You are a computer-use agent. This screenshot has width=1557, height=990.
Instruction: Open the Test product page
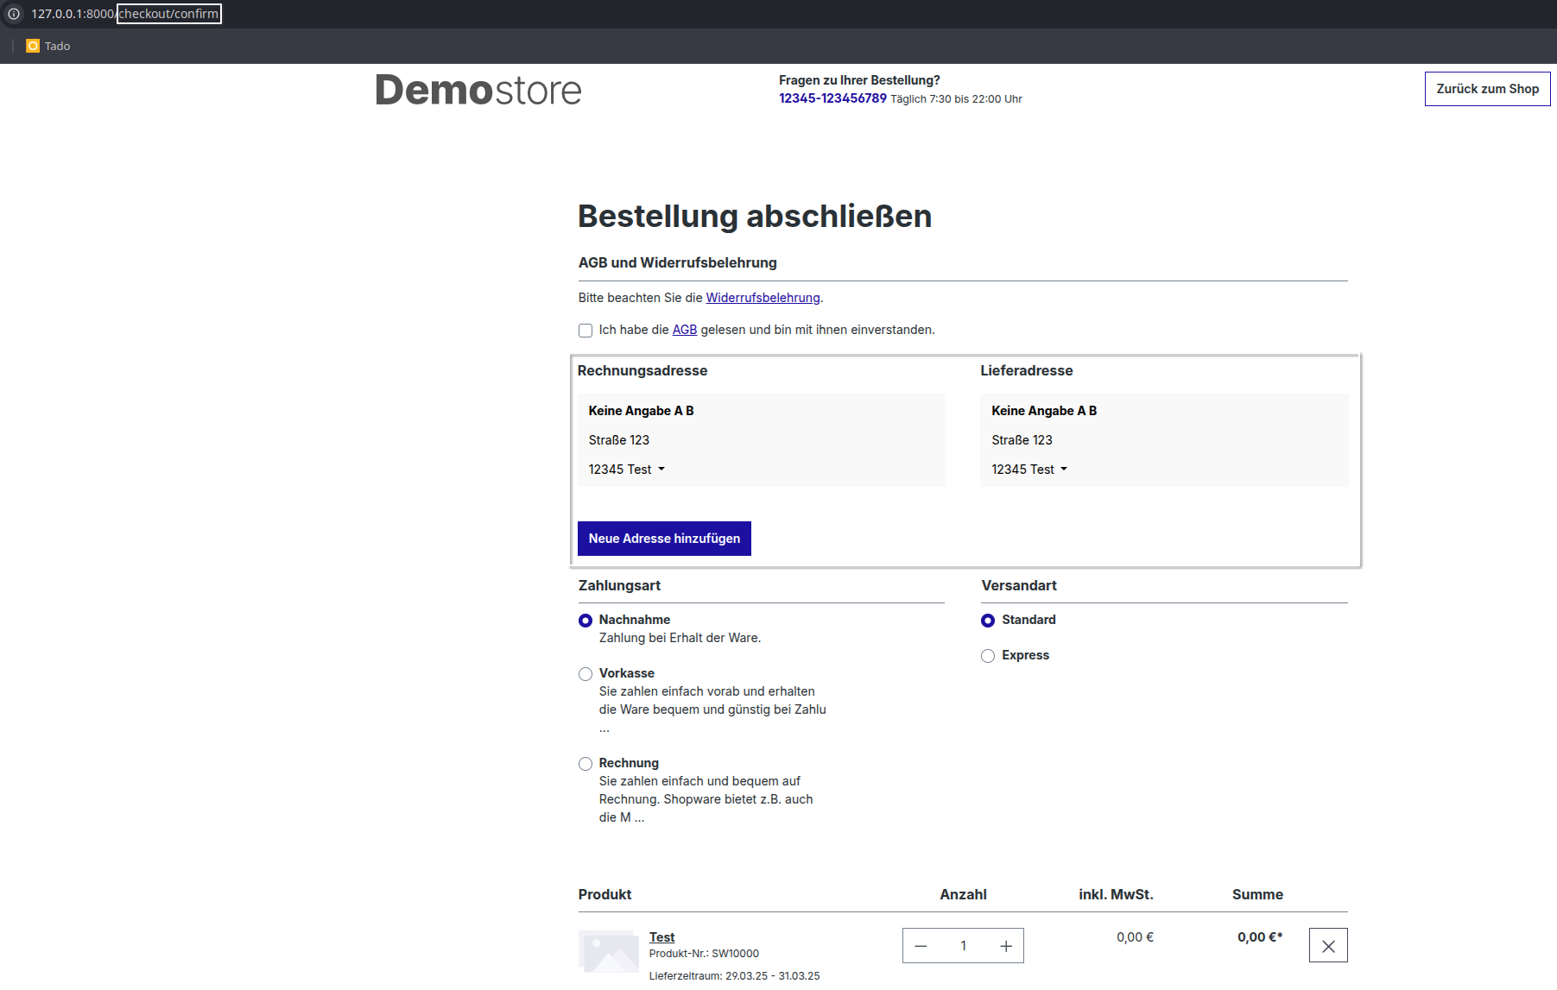(x=661, y=936)
